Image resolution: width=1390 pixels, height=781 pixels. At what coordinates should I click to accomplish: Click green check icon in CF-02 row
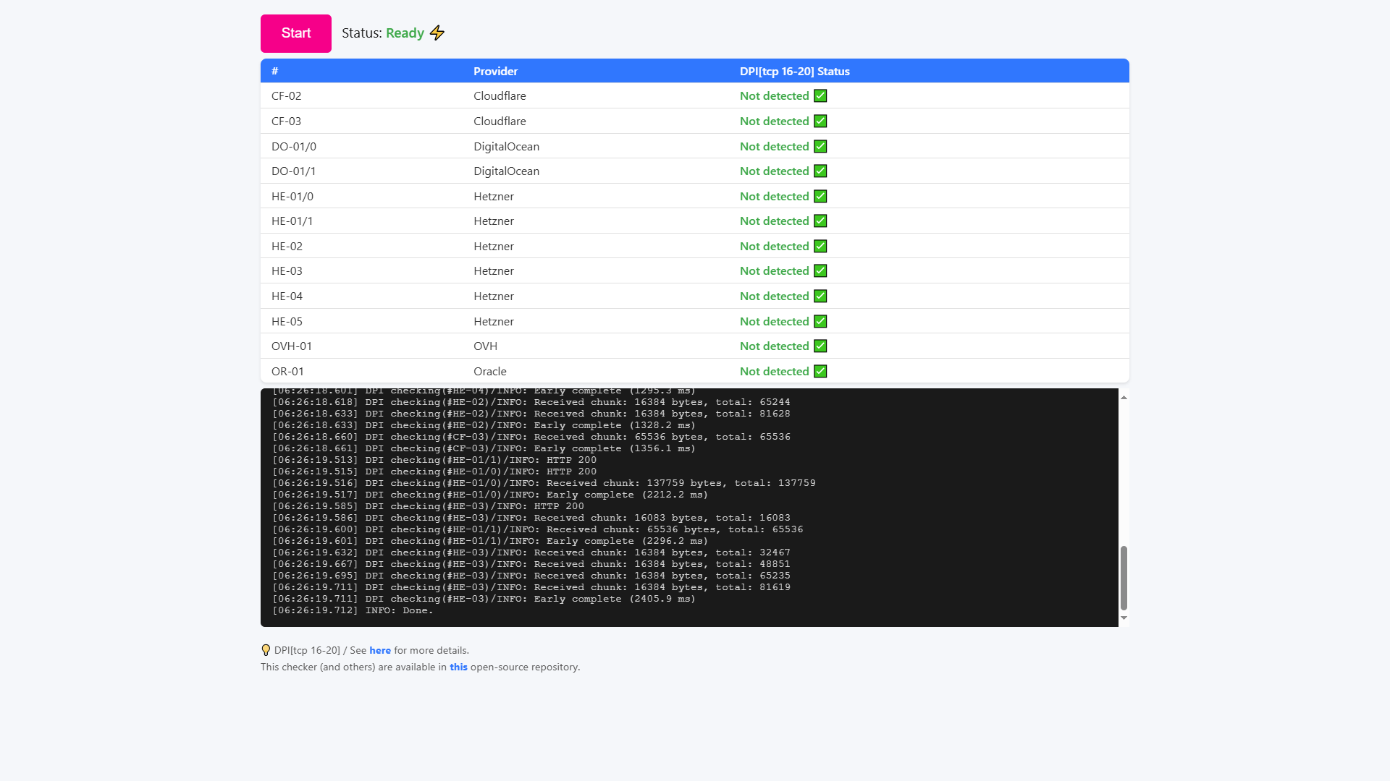pos(820,96)
